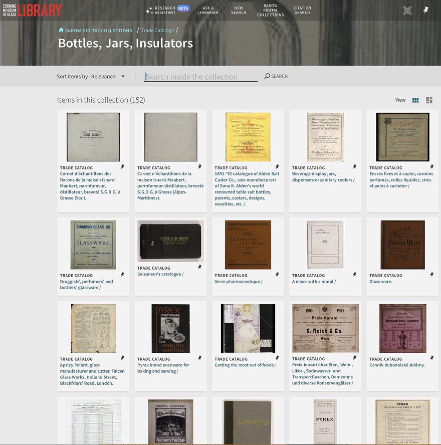Go to Rakow Digital Collections breadcrumb
The height and width of the screenshot is (445, 441).
pyautogui.click(x=98, y=31)
